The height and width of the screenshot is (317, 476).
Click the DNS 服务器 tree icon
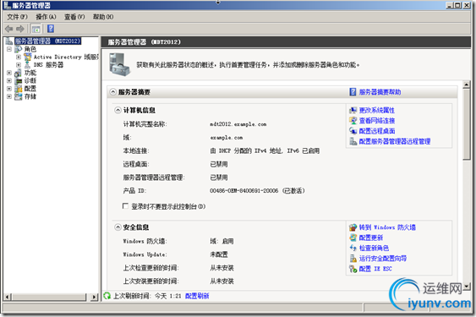point(28,65)
